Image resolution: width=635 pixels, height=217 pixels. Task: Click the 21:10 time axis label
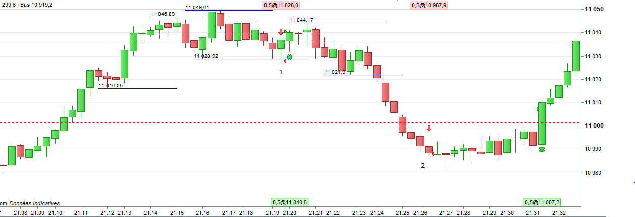tap(56, 213)
